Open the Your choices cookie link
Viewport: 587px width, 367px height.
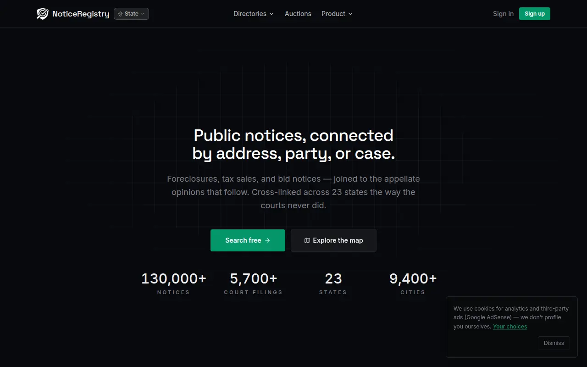pyautogui.click(x=510, y=327)
